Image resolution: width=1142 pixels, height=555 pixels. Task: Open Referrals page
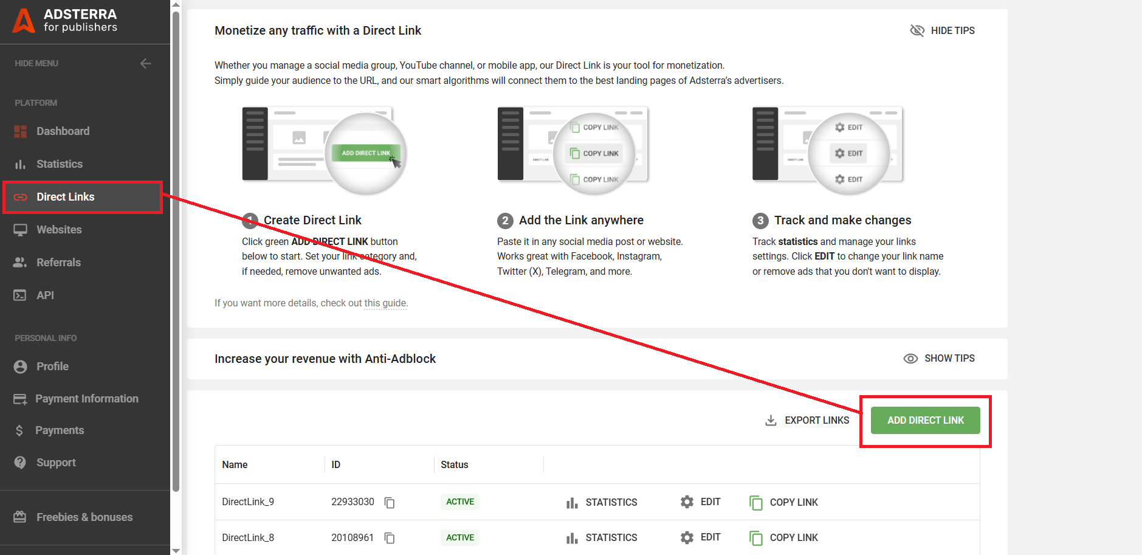pyautogui.click(x=58, y=263)
